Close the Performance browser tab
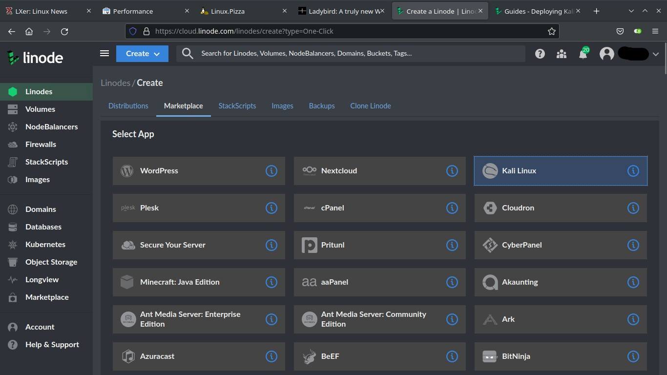This screenshot has width=667, height=375. pos(187,11)
